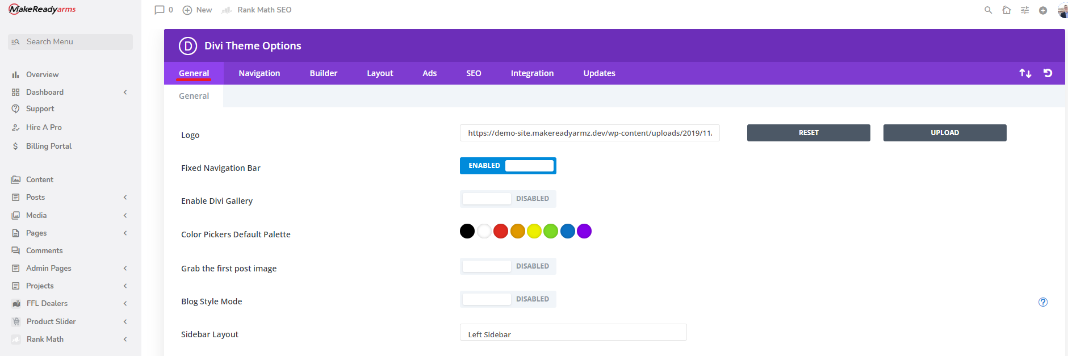Expand the Product Slider submenu chevron
Viewport: 1068px width, 356px height.
tap(125, 321)
